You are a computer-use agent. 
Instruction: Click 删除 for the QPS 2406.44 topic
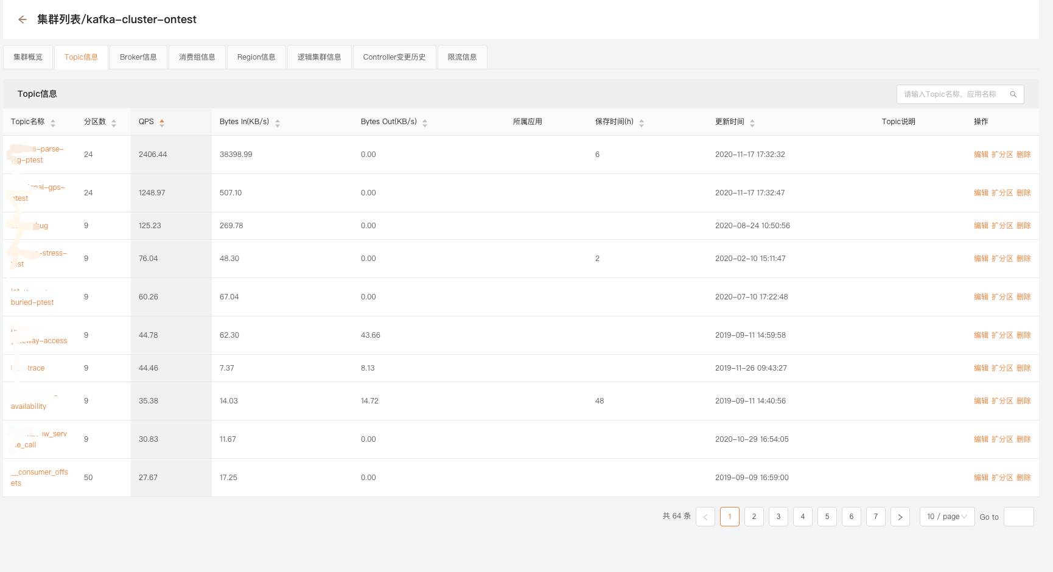point(1024,155)
